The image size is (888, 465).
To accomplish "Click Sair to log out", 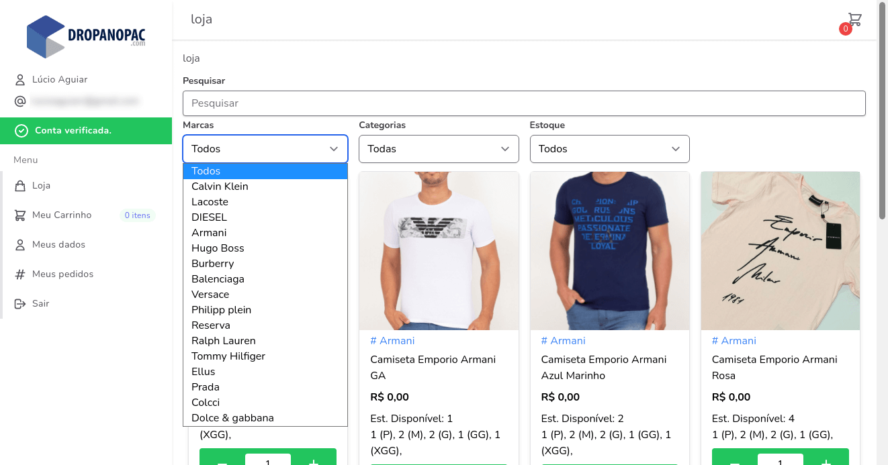I will pos(41,304).
